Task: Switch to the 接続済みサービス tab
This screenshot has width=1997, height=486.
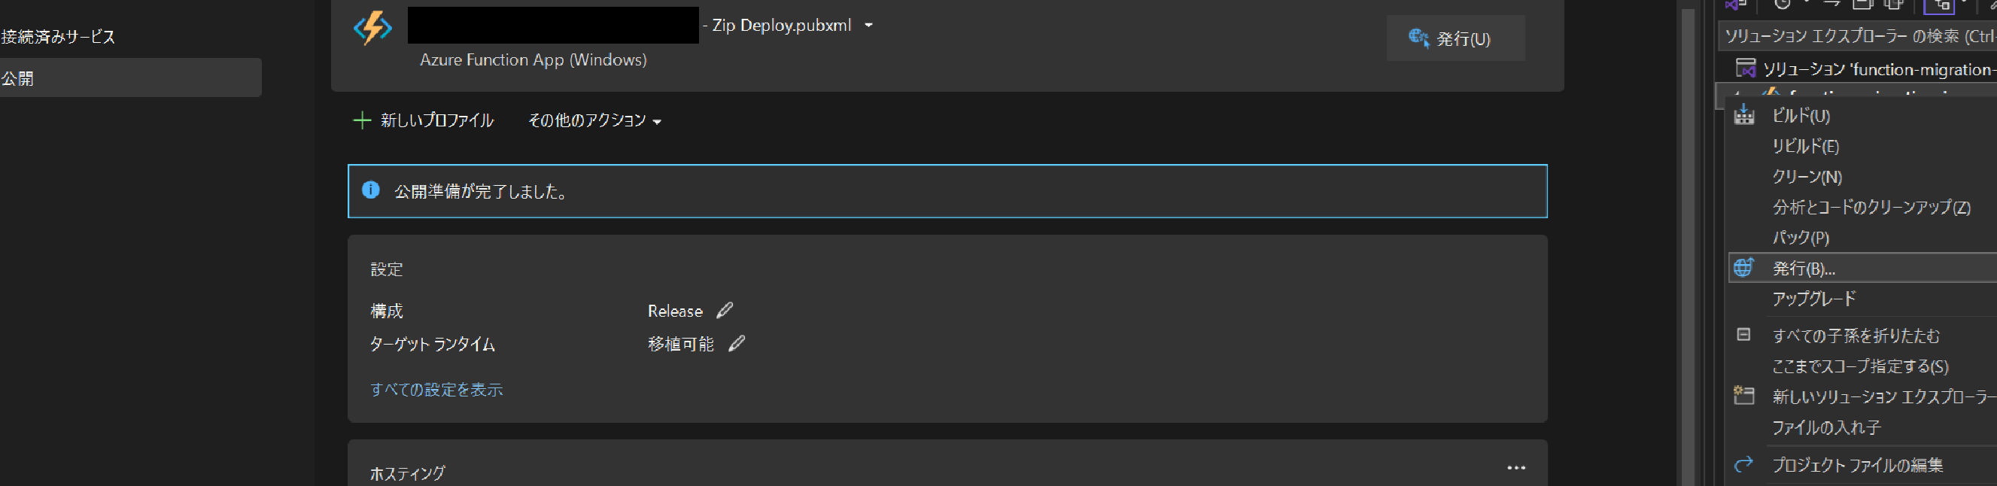Action: pyautogui.click(x=59, y=36)
